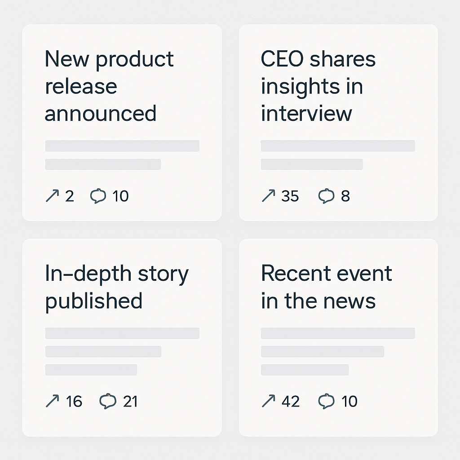Click comment count 8 on CEO interview card
Screen dimensions: 460x460
point(345,196)
